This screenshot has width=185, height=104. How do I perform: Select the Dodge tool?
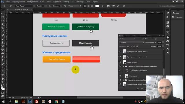tap(3, 60)
